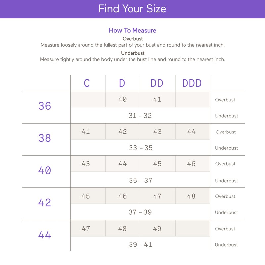Screen dimensions: 265x265
Task: Select the DD cup column header
Action: pos(157,83)
